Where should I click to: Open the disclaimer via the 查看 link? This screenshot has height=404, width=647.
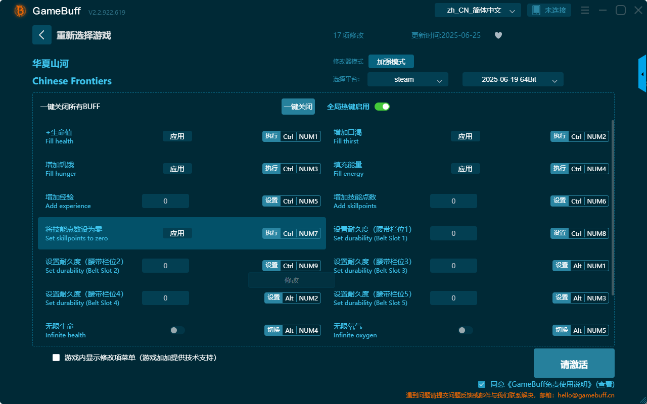605,384
